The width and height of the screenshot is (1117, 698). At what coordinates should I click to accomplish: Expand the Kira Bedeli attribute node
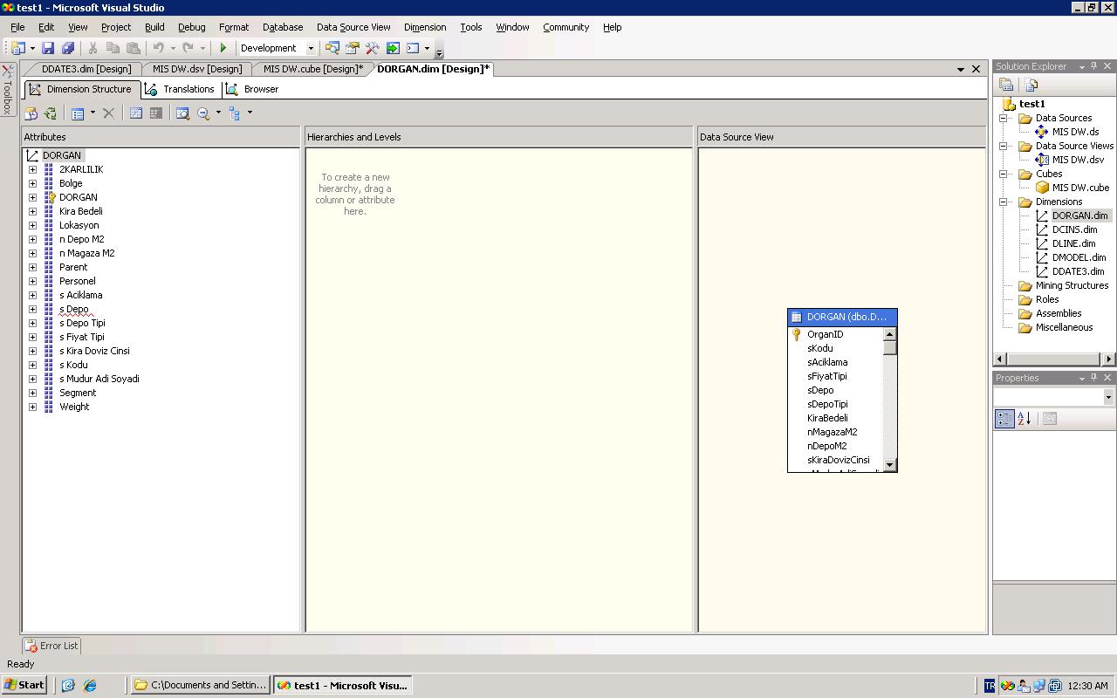coord(32,211)
